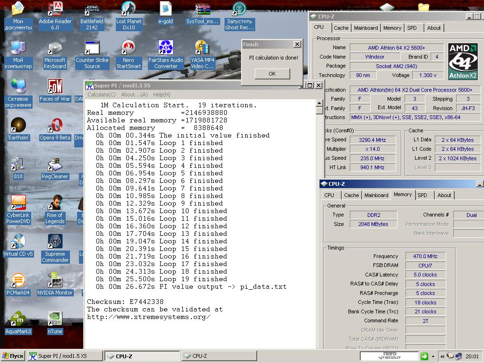Click the Checksum: E7442338 line in Super PI
The width and height of the screenshot is (484, 363).
[125, 302]
